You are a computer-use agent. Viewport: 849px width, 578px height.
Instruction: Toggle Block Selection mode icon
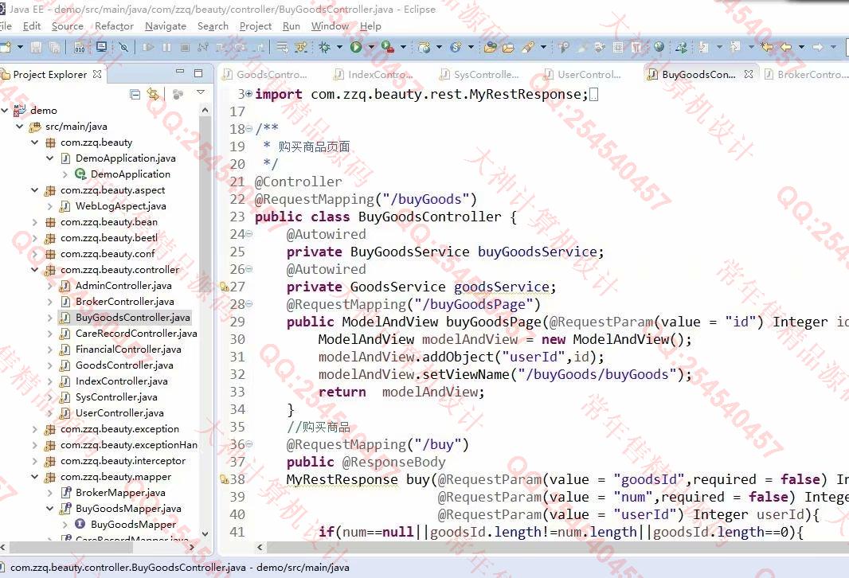tap(618, 48)
